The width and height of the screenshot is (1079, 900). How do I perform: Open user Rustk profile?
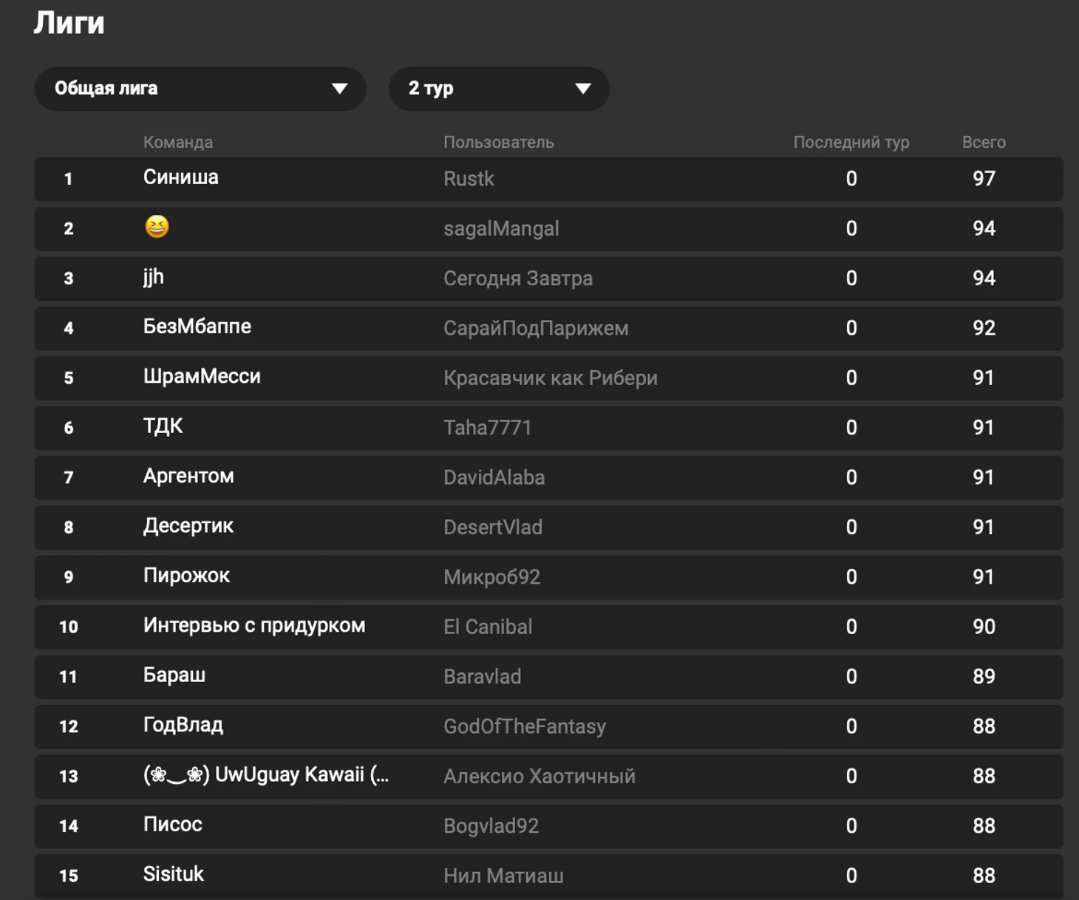(x=469, y=179)
